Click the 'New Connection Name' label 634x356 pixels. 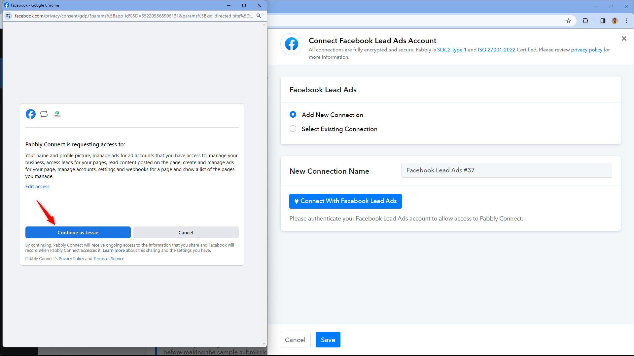coord(329,171)
